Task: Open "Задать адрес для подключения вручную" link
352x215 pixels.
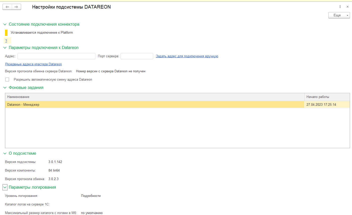Action: coord(187,56)
